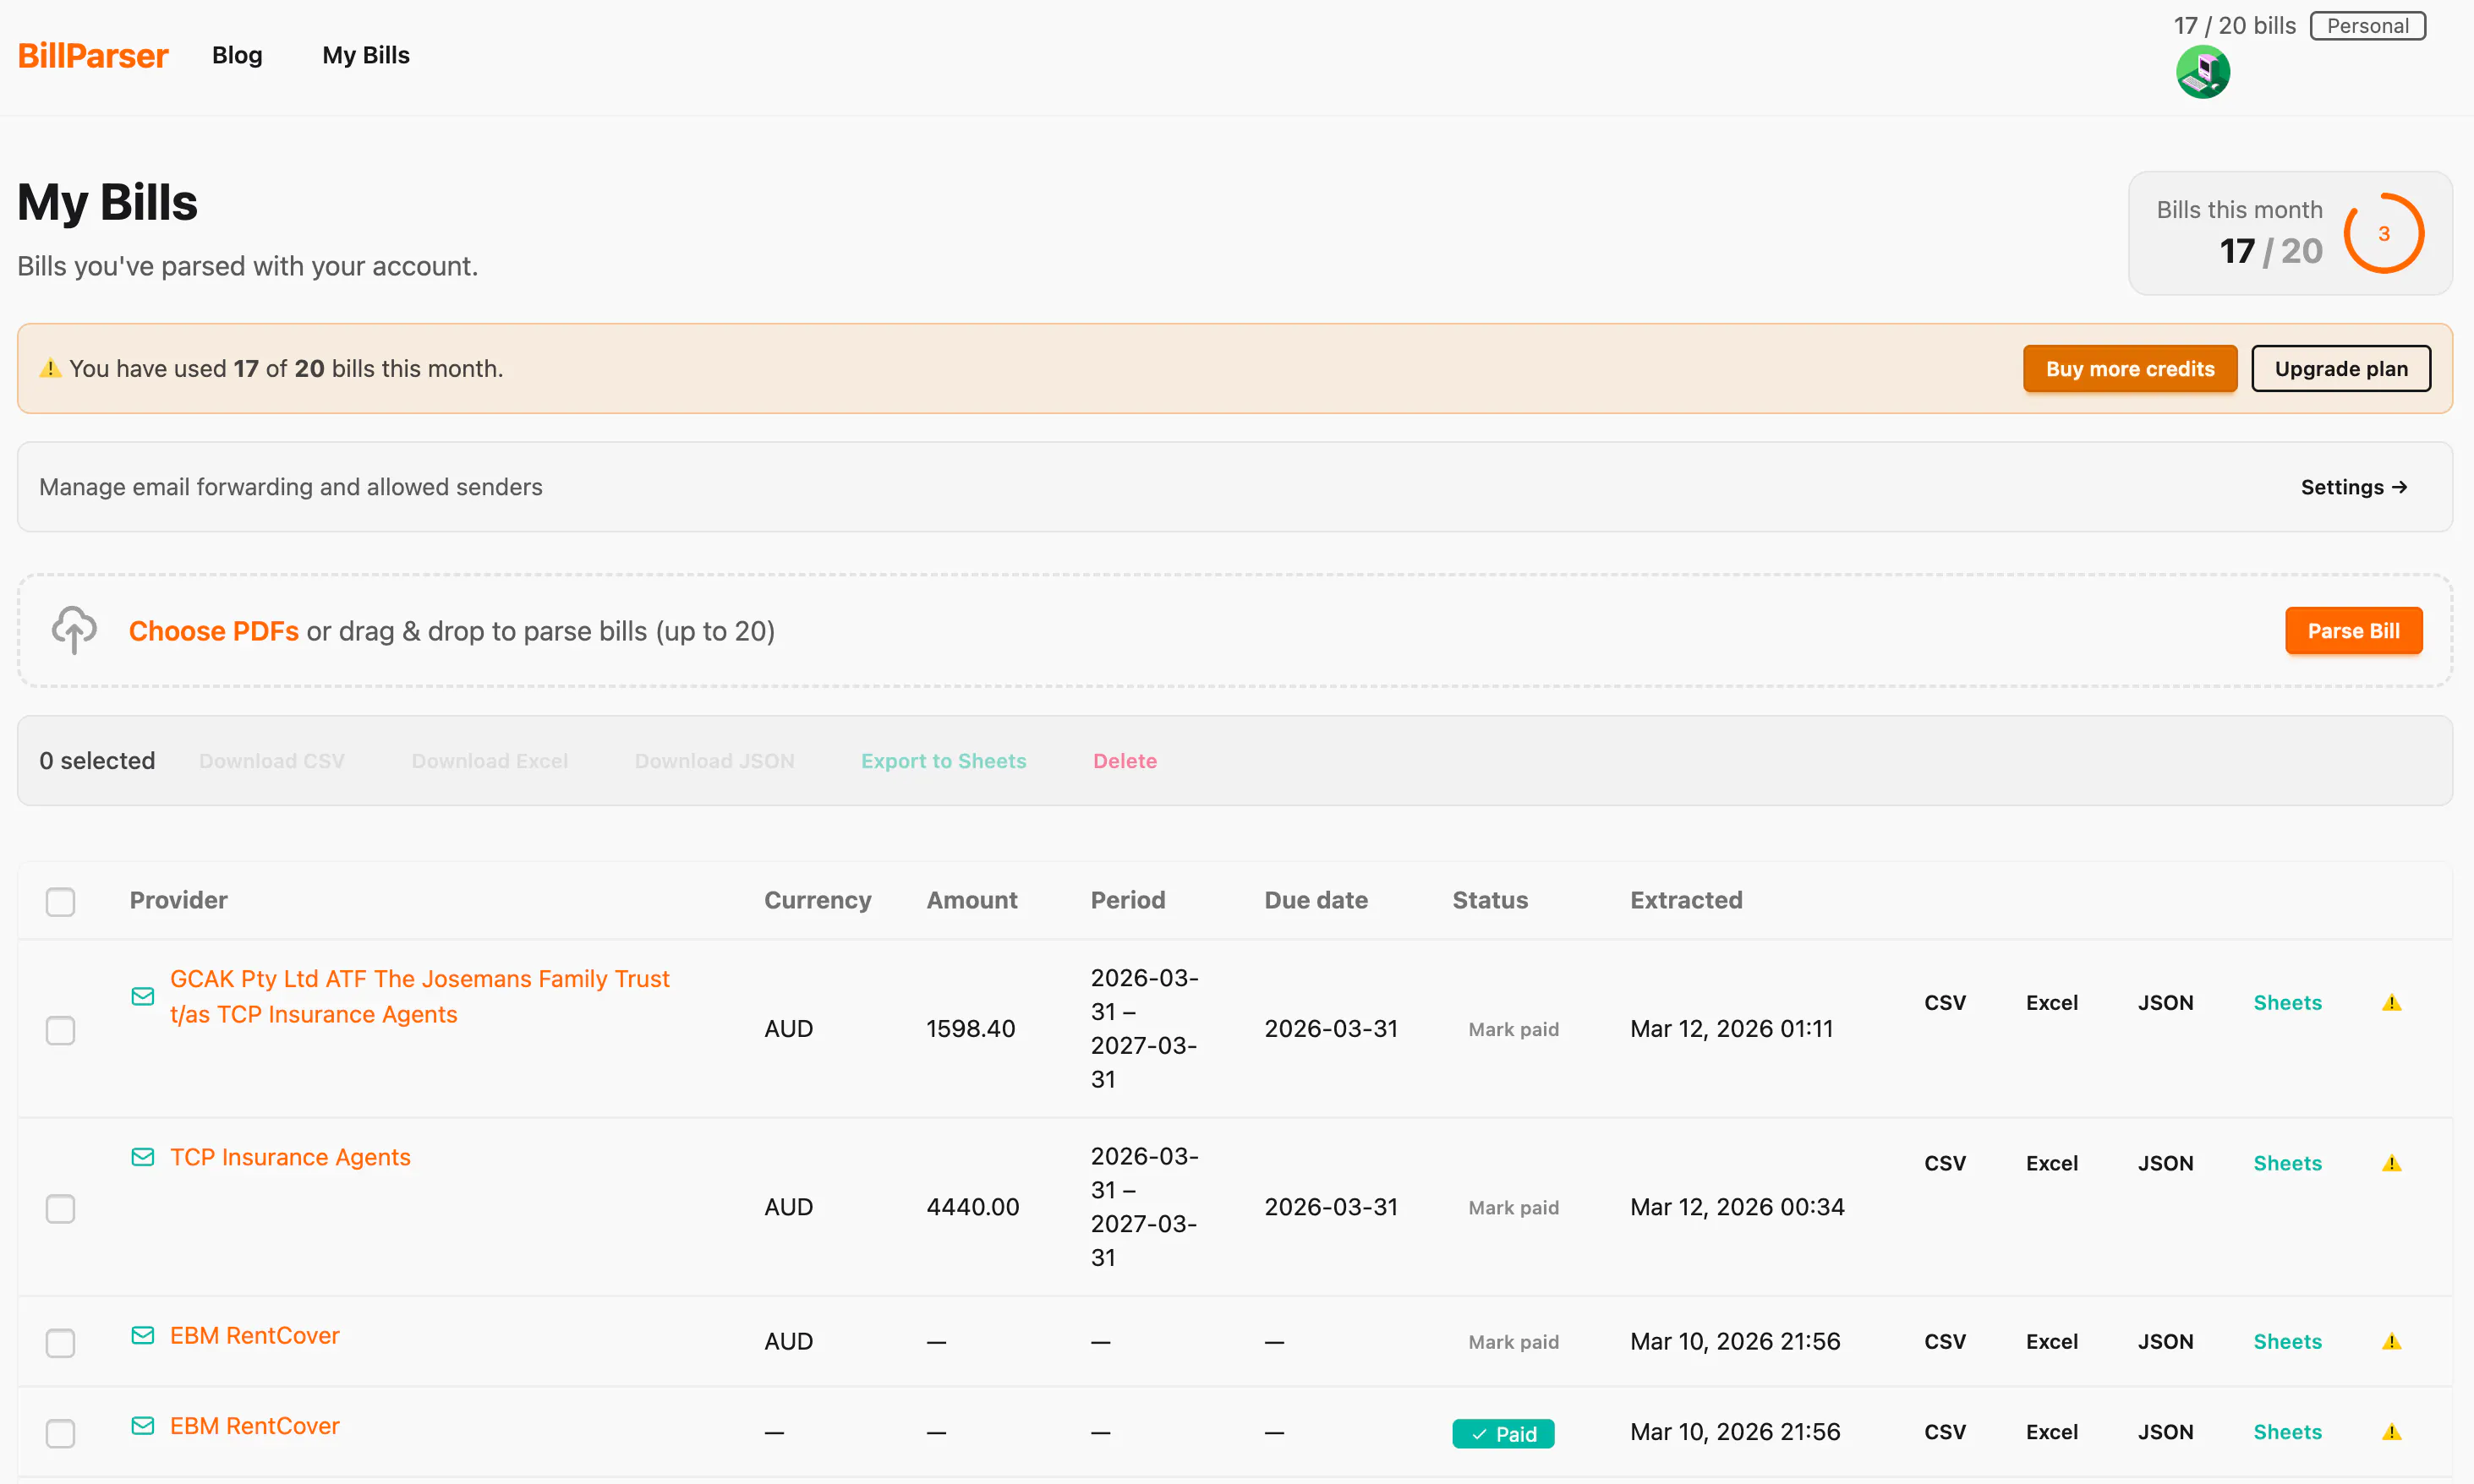Click the Provider column header
The width and height of the screenshot is (2474, 1484).
pyautogui.click(x=178, y=900)
